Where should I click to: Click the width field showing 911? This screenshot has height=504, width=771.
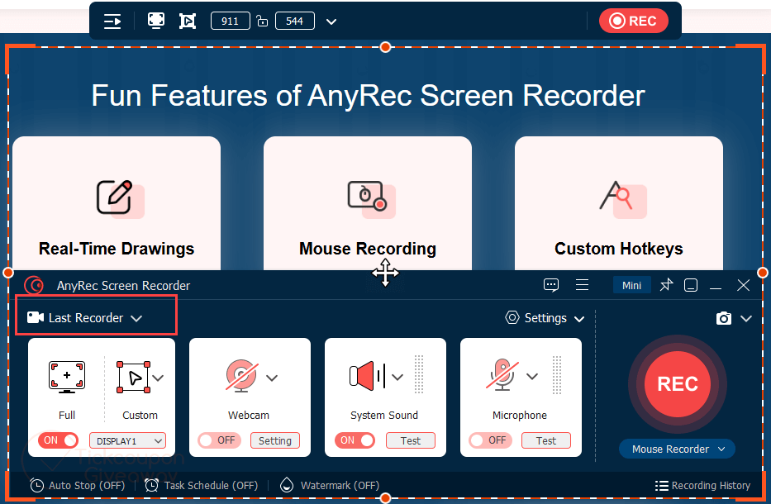click(230, 21)
